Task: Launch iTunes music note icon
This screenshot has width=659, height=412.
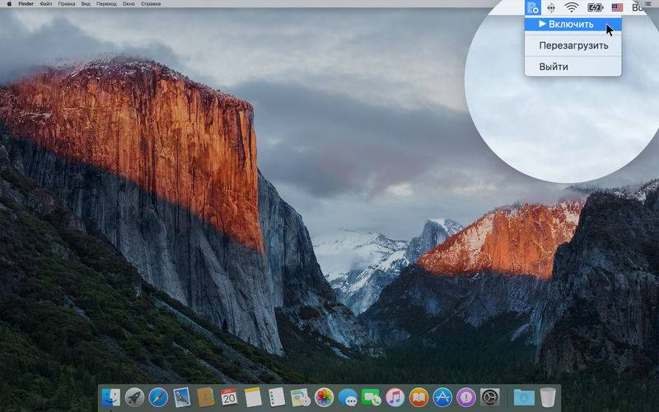Action: (395, 397)
